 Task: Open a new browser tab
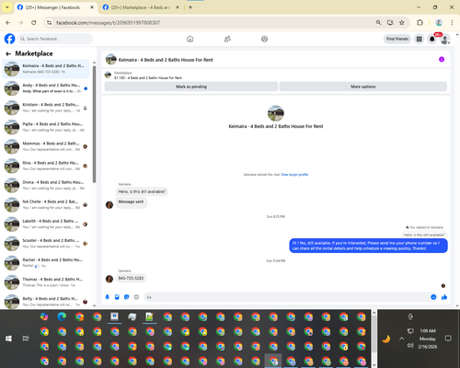190,7
